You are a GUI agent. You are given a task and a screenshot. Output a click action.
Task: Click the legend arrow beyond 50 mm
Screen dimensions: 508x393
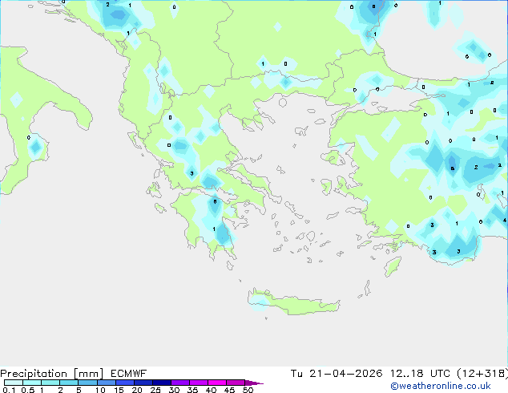tap(254, 383)
